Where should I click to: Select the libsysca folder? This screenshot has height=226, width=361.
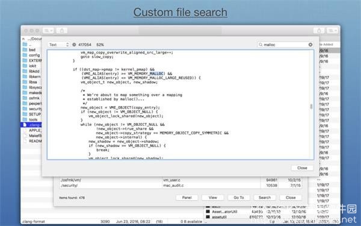[x=31, y=87]
